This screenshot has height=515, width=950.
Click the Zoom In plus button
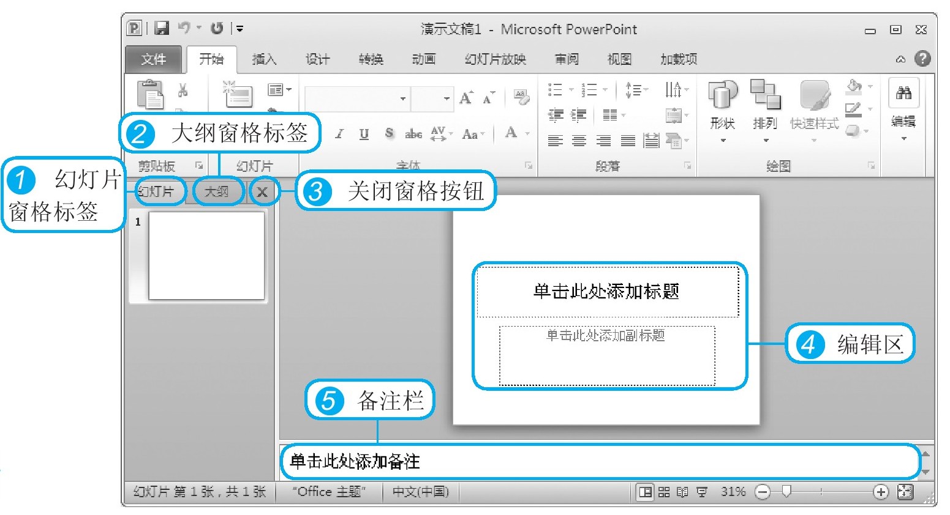881,492
